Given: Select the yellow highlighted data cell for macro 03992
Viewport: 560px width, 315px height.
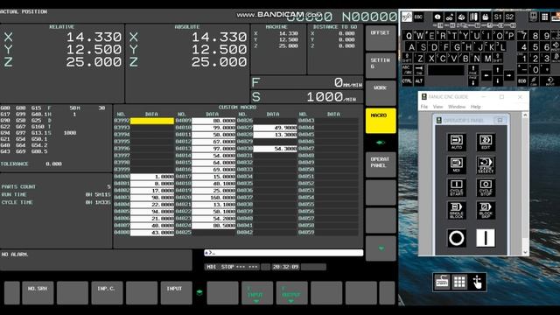Looking at the screenshot, I should pyautogui.click(x=152, y=121).
